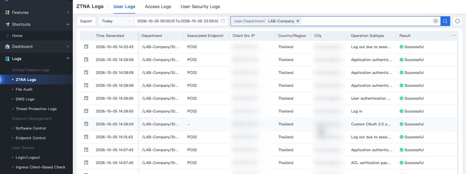
Task: Switch to the User Security Logs tab
Action: [200, 7]
